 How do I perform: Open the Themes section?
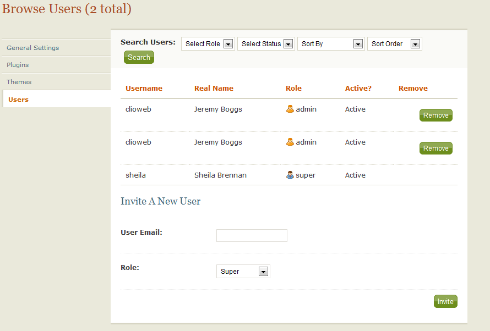(19, 82)
